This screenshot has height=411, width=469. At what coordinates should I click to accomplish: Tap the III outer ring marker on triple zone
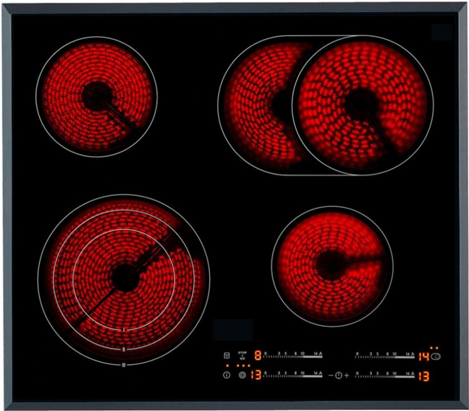coord(124,365)
